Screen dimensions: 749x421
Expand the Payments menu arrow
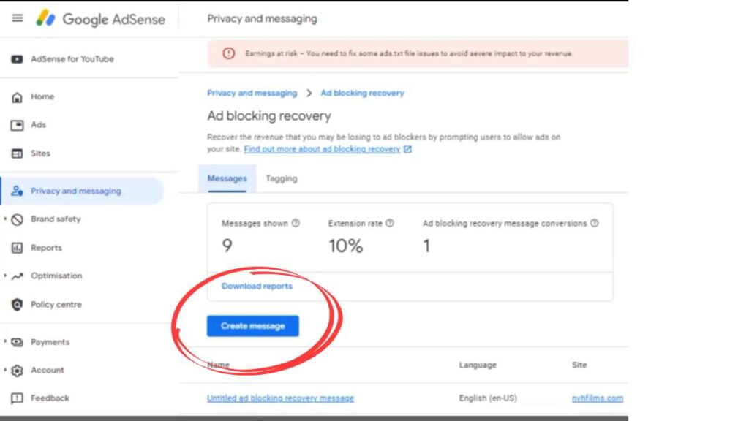pyautogui.click(x=5, y=341)
